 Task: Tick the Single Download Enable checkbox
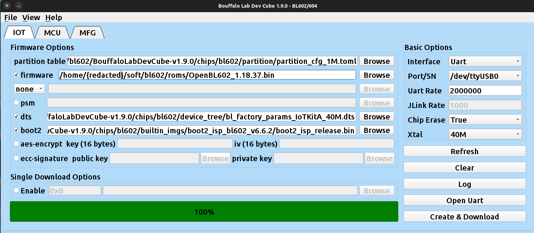point(16,190)
